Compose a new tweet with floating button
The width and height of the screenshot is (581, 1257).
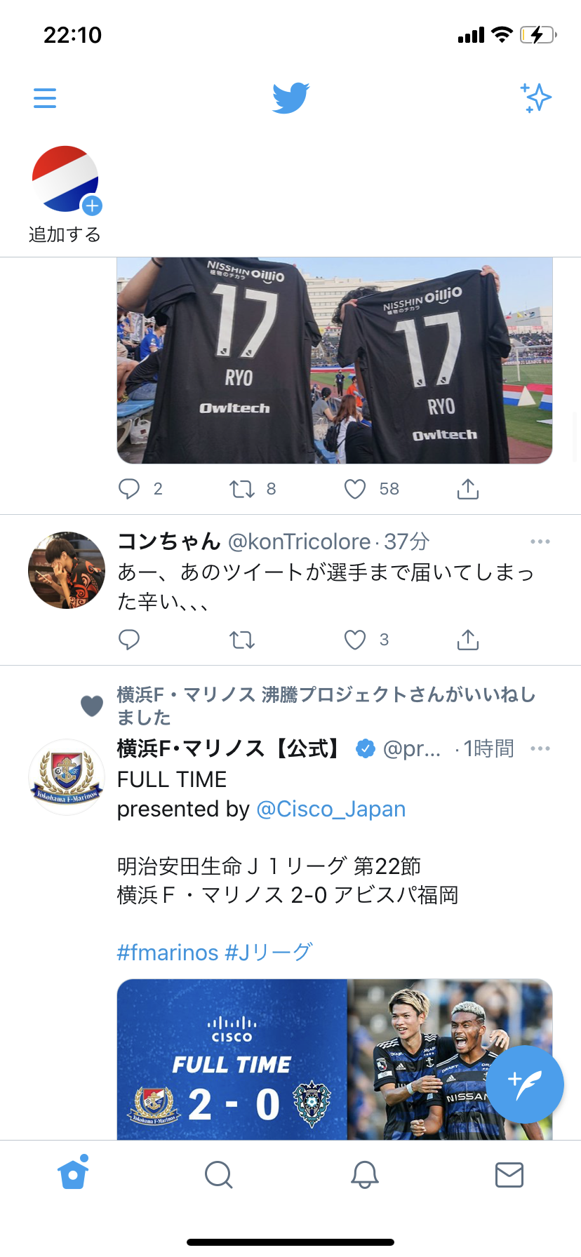point(524,1084)
